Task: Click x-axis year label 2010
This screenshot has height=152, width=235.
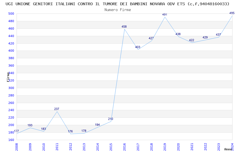Action: click(x=43, y=147)
